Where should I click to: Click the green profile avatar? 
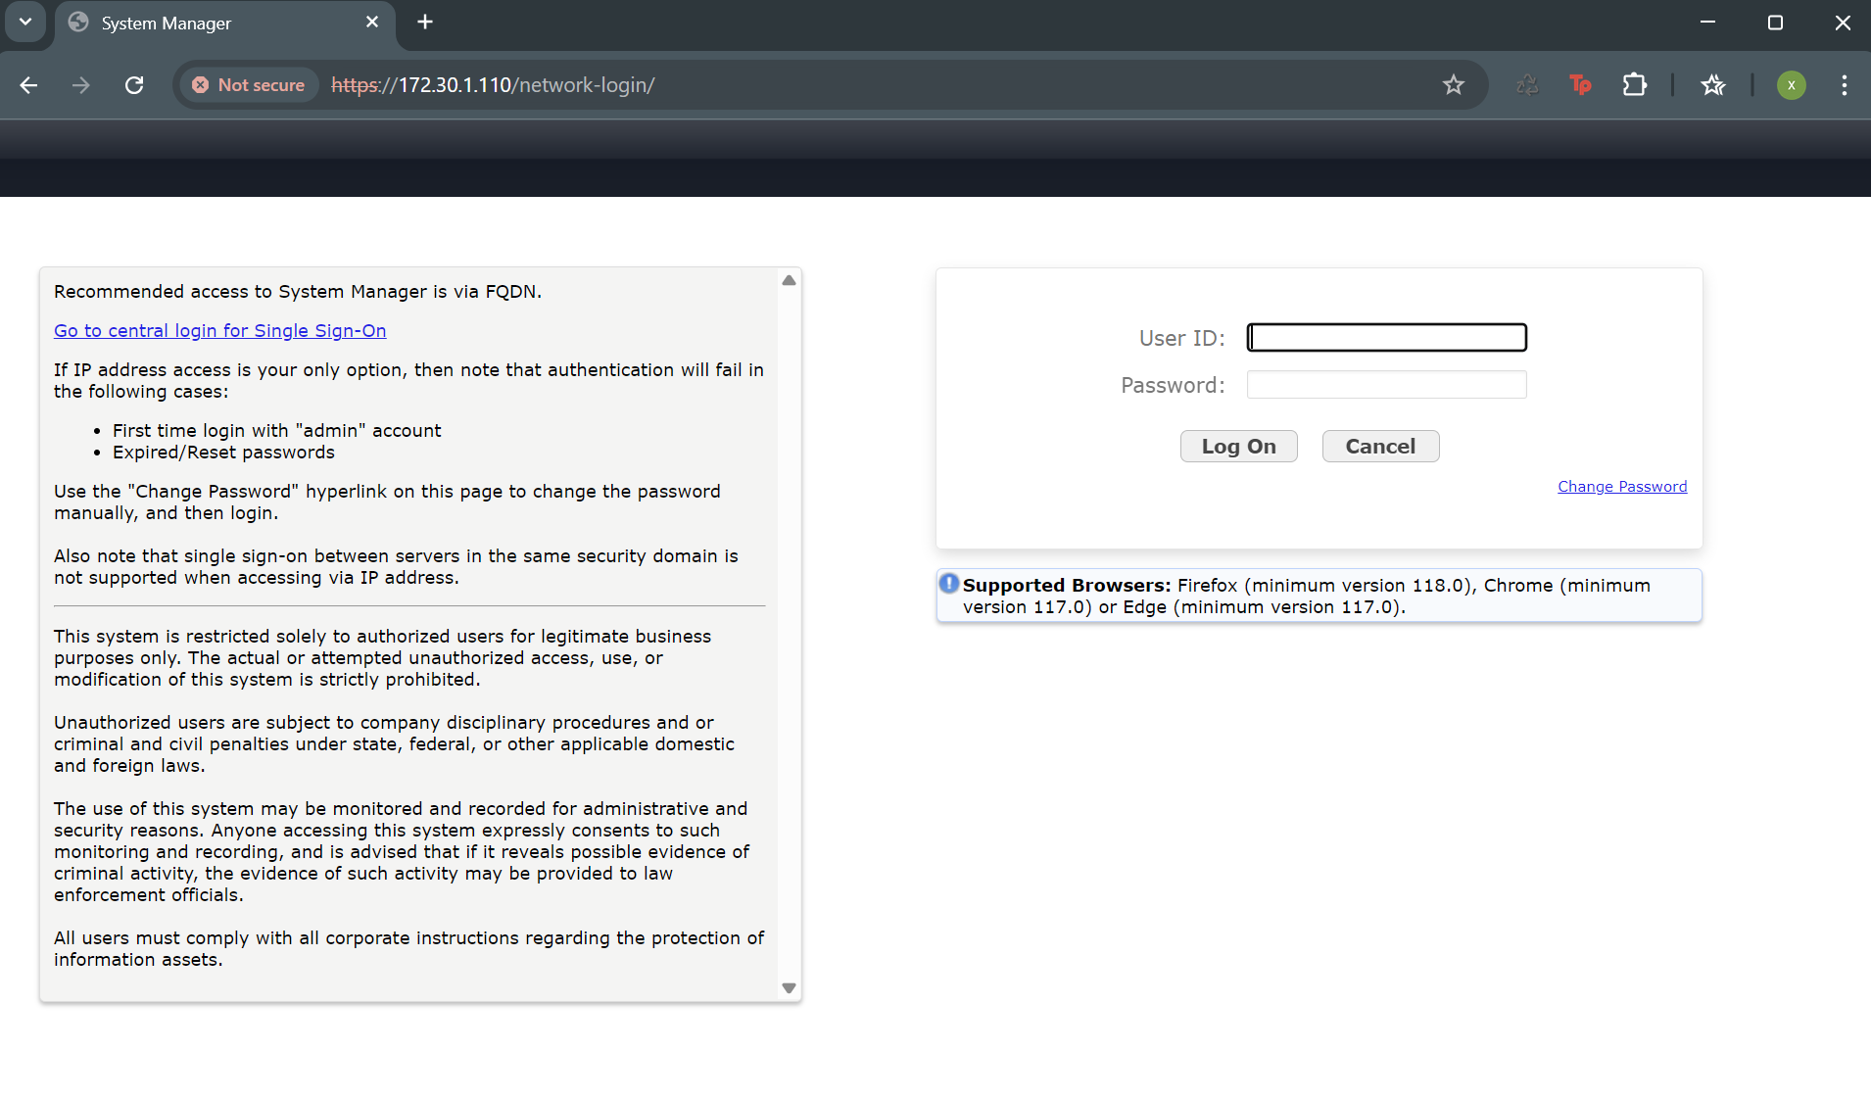tap(1792, 85)
